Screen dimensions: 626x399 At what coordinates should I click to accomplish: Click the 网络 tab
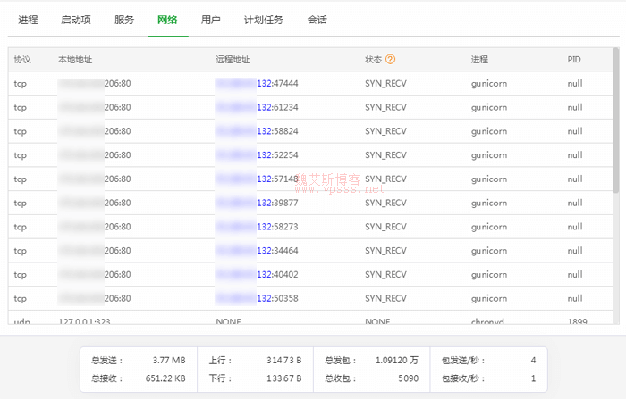pos(167,20)
